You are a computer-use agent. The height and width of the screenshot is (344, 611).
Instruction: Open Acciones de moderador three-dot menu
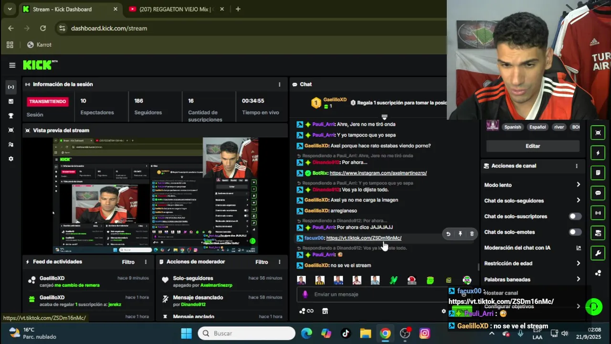(x=279, y=262)
